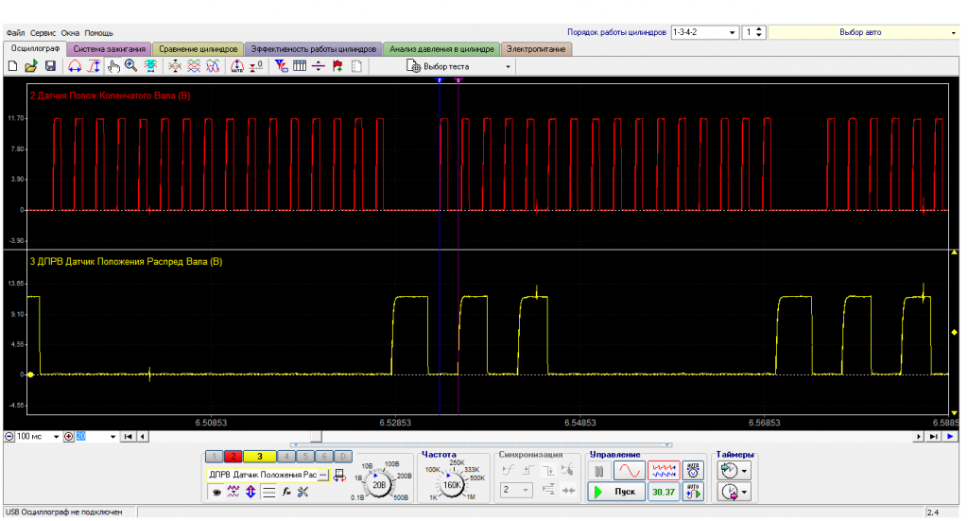Jump to start of the recording
The image size is (968, 521).
pyautogui.click(x=129, y=437)
